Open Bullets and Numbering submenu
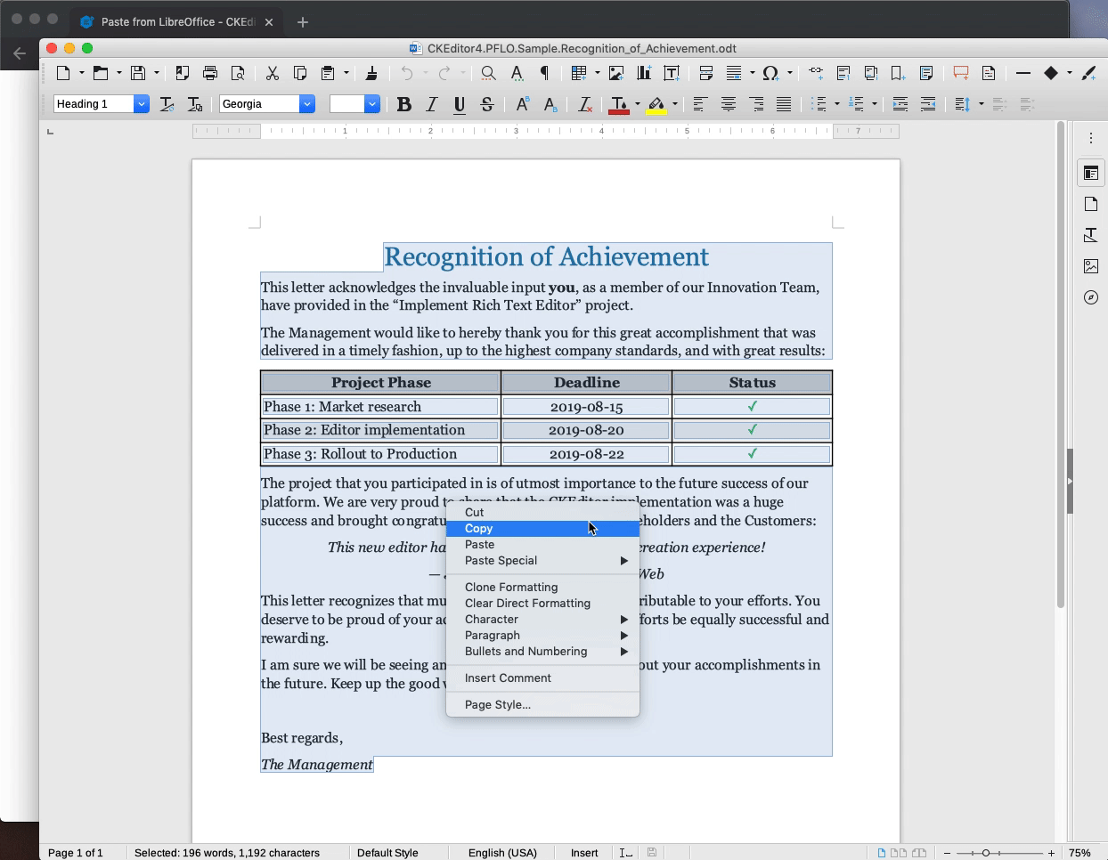The image size is (1108, 860). (542, 651)
